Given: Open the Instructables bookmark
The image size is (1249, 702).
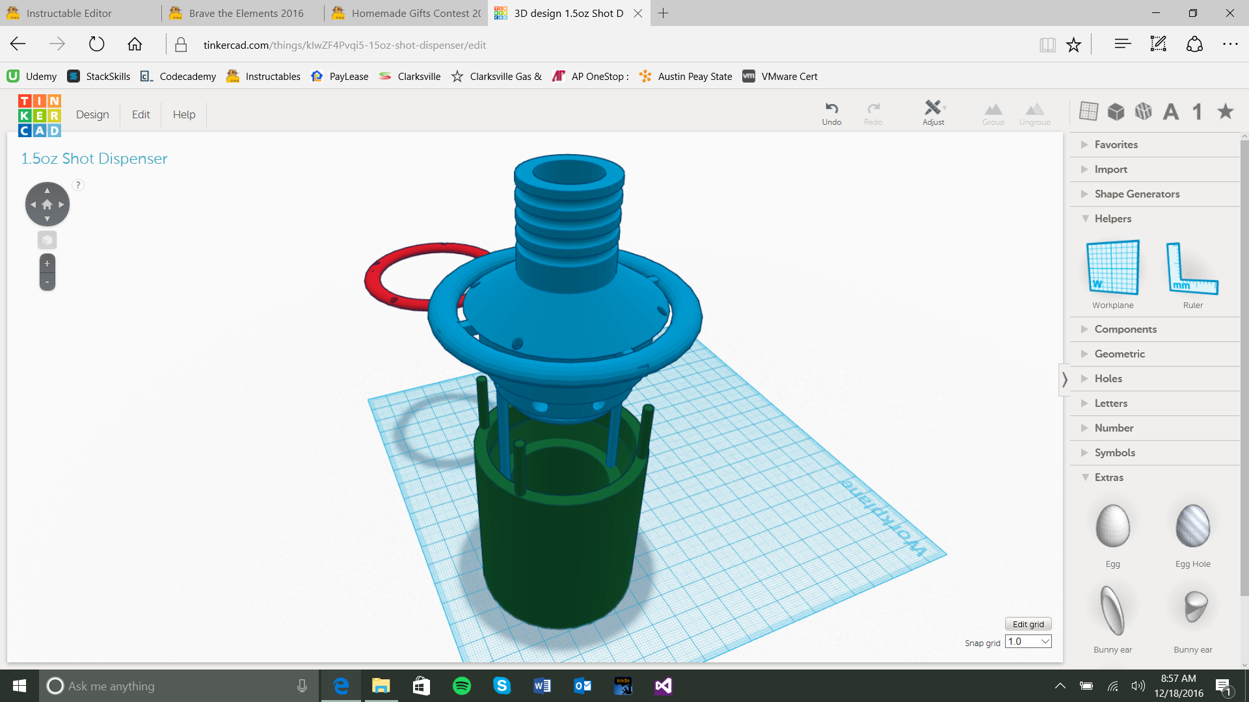Looking at the screenshot, I should pyautogui.click(x=263, y=76).
